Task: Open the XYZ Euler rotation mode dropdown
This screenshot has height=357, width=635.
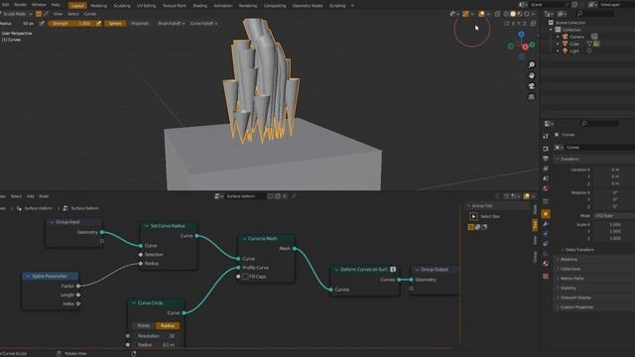Action: click(x=613, y=216)
